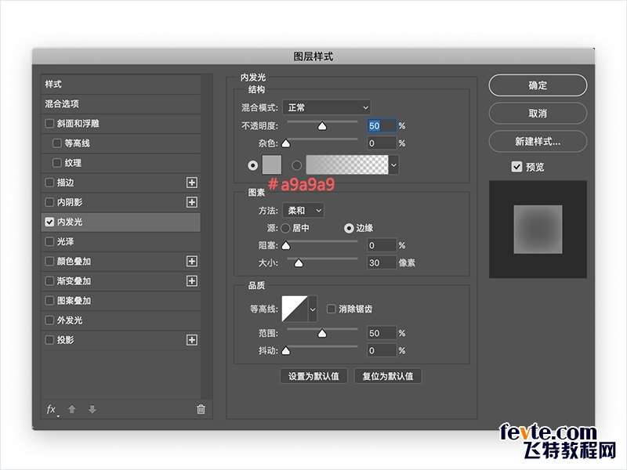Open the 混合模式 blend mode dropdown

327,107
